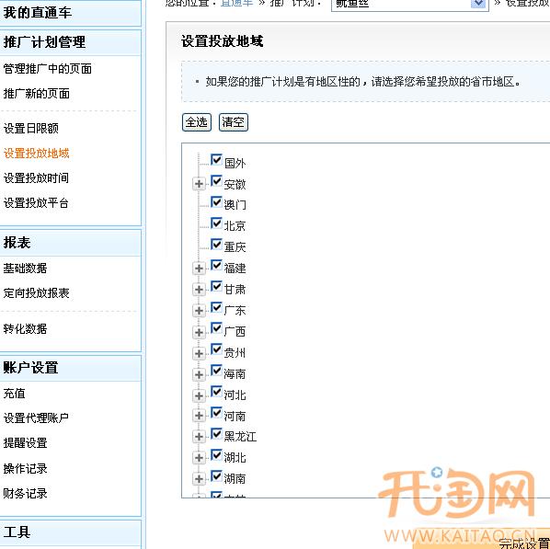Image resolution: width=550 pixels, height=549 pixels.
Task: Click the plus icon beside 海南
Action: (x=199, y=374)
